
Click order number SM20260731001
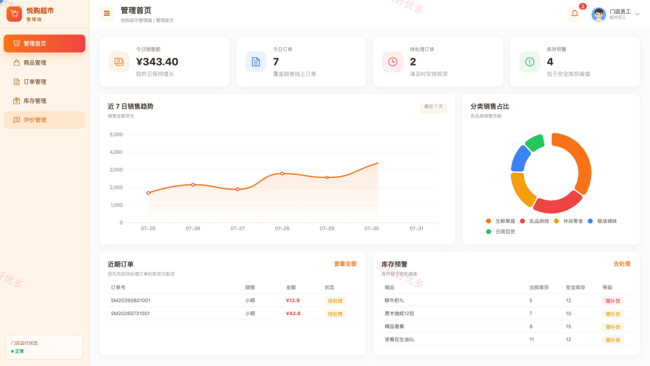130,313
